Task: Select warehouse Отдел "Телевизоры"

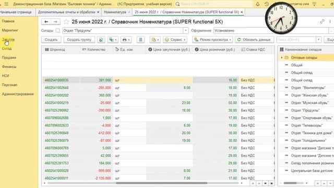Action: click(307, 125)
